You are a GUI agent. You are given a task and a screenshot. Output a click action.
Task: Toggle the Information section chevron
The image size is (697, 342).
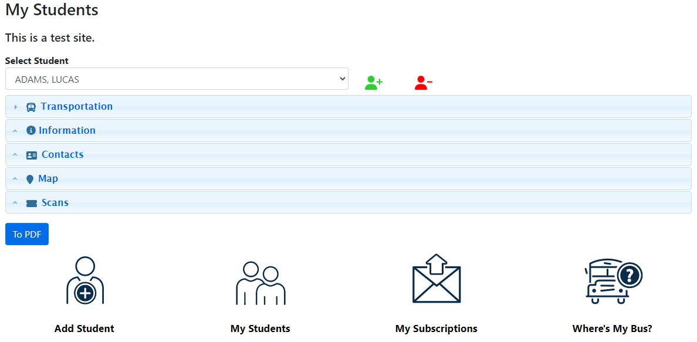pyautogui.click(x=15, y=131)
